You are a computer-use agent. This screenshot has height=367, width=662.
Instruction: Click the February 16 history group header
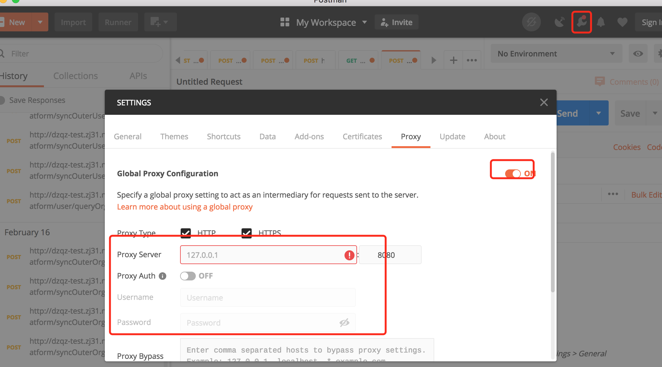(x=27, y=232)
